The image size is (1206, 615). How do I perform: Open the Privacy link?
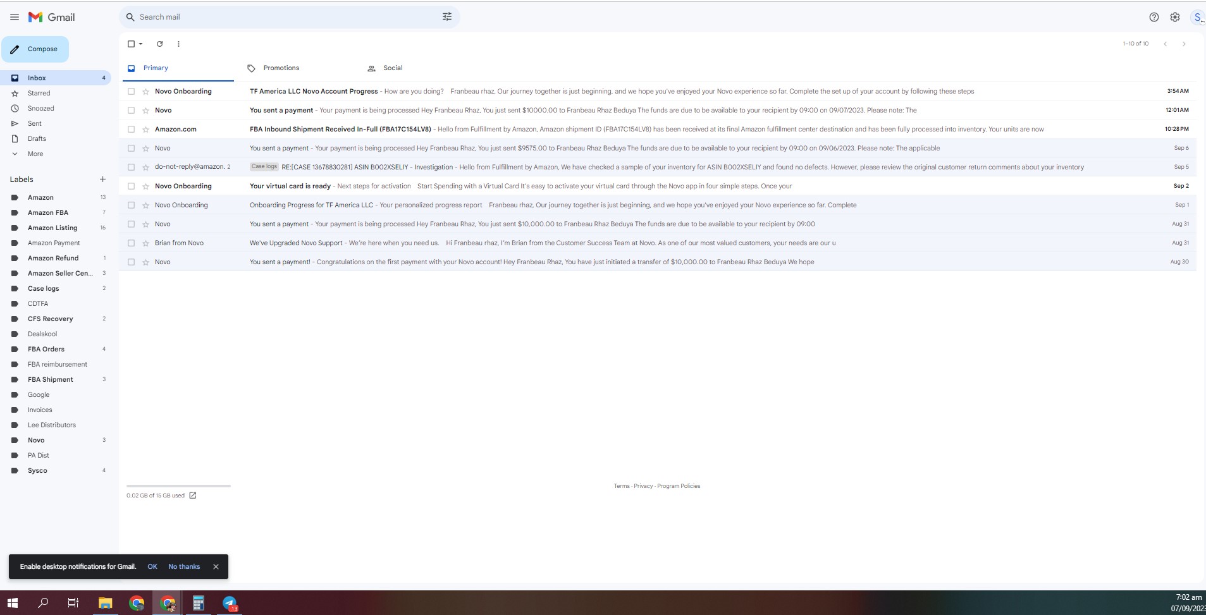click(643, 486)
